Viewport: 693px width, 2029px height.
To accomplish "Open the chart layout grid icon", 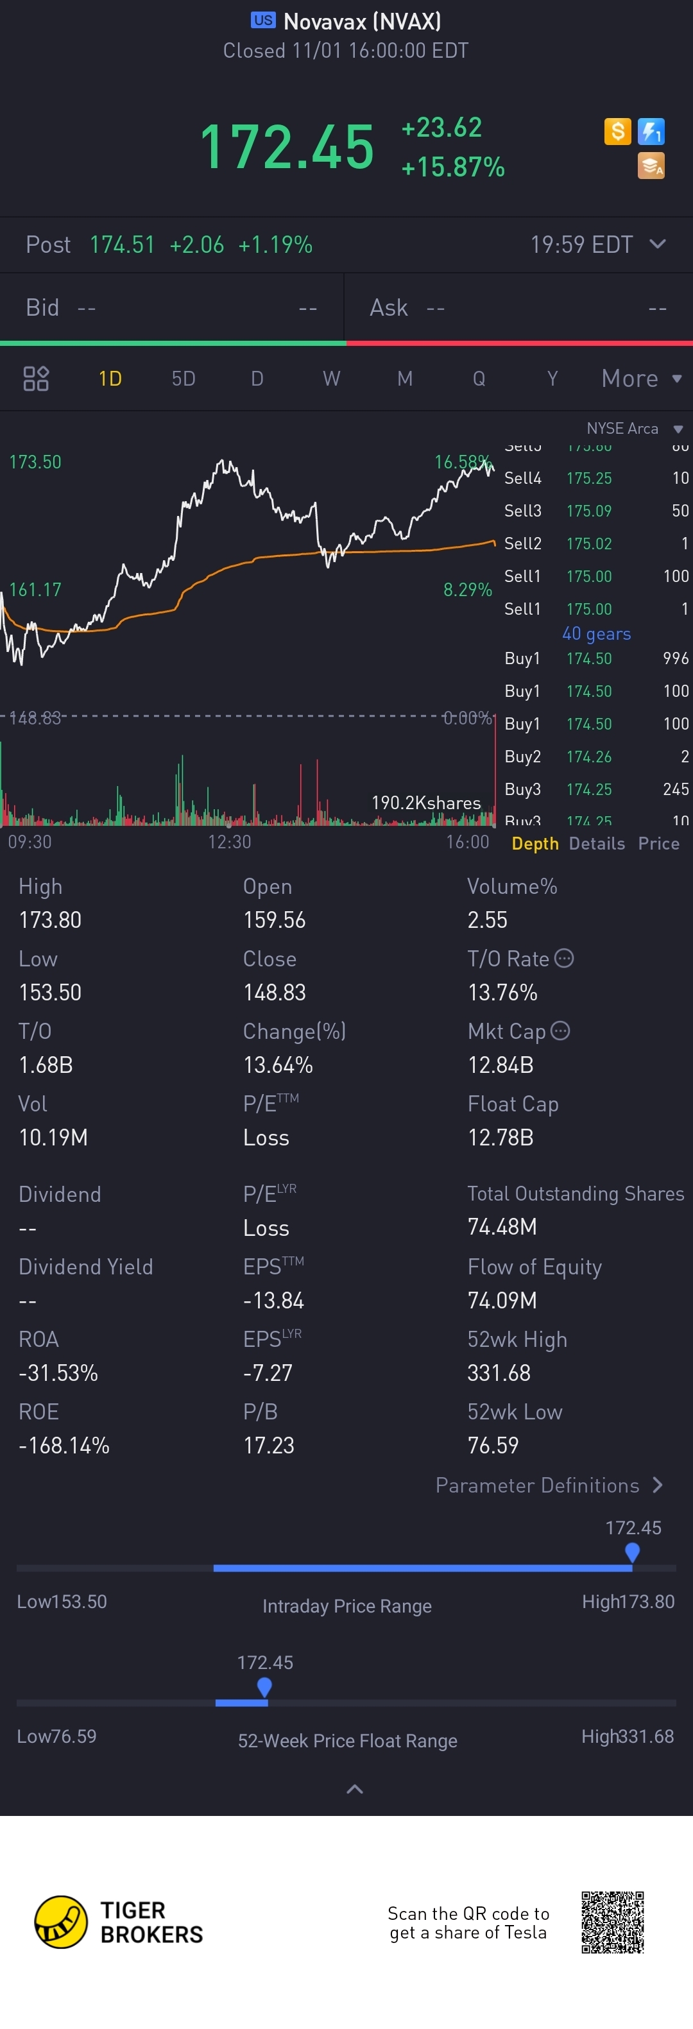I will (x=36, y=379).
